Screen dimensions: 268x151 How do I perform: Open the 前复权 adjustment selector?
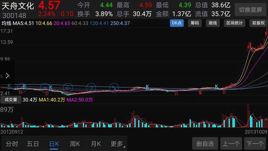[258, 23]
